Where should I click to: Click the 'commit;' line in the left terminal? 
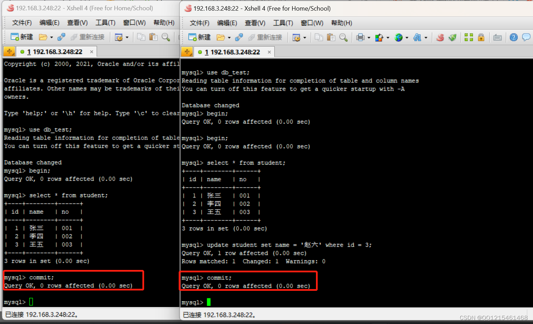(x=29, y=277)
